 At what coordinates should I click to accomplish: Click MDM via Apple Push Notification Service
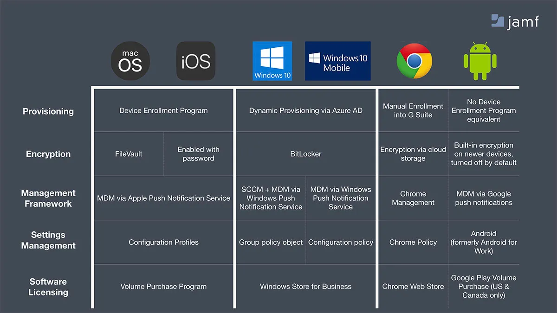point(163,198)
